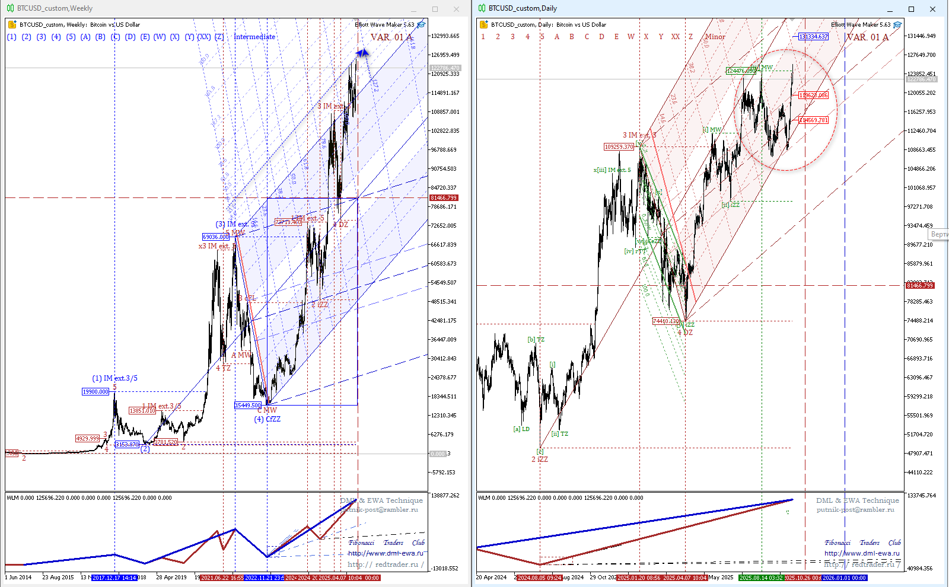Open www.dml-ewa.ru link in Daily chart
Screen dimensions: 949x587
pos(862,553)
